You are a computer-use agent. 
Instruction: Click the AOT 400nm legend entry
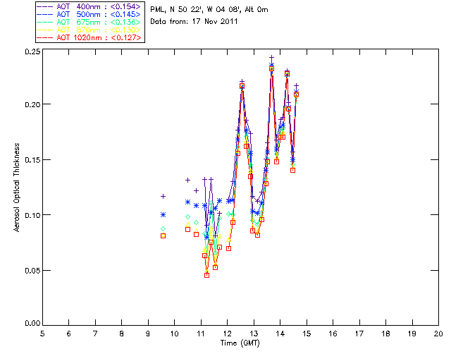point(89,6)
